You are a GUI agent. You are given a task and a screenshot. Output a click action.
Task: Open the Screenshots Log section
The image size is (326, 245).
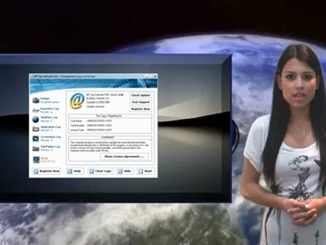click(47, 138)
